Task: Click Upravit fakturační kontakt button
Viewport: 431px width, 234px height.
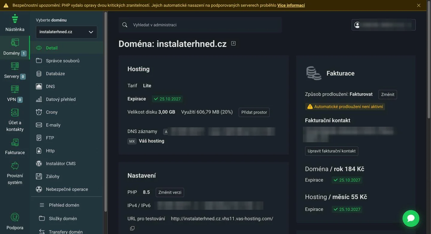Action: tap(332, 151)
